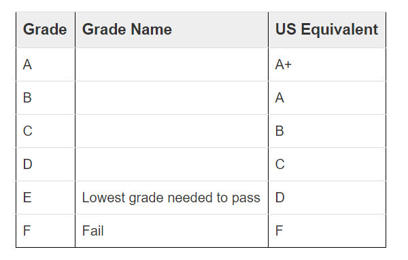Click the A+ US equivalent cell
This screenshot has height=260, width=408.
pos(327,64)
